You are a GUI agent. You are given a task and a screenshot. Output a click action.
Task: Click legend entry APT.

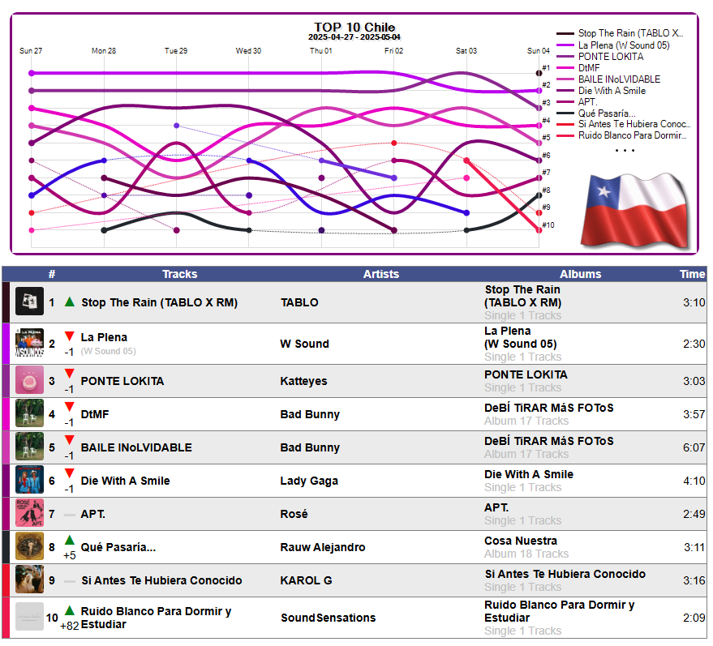tap(588, 102)
